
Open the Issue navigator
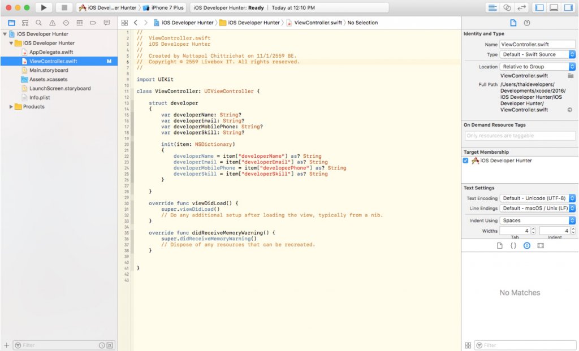click(51, 23)
